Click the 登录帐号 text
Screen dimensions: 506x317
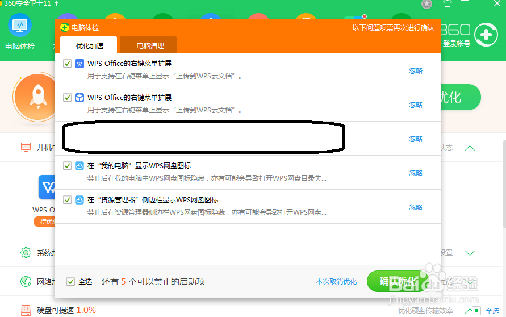(x=456, y=43)
